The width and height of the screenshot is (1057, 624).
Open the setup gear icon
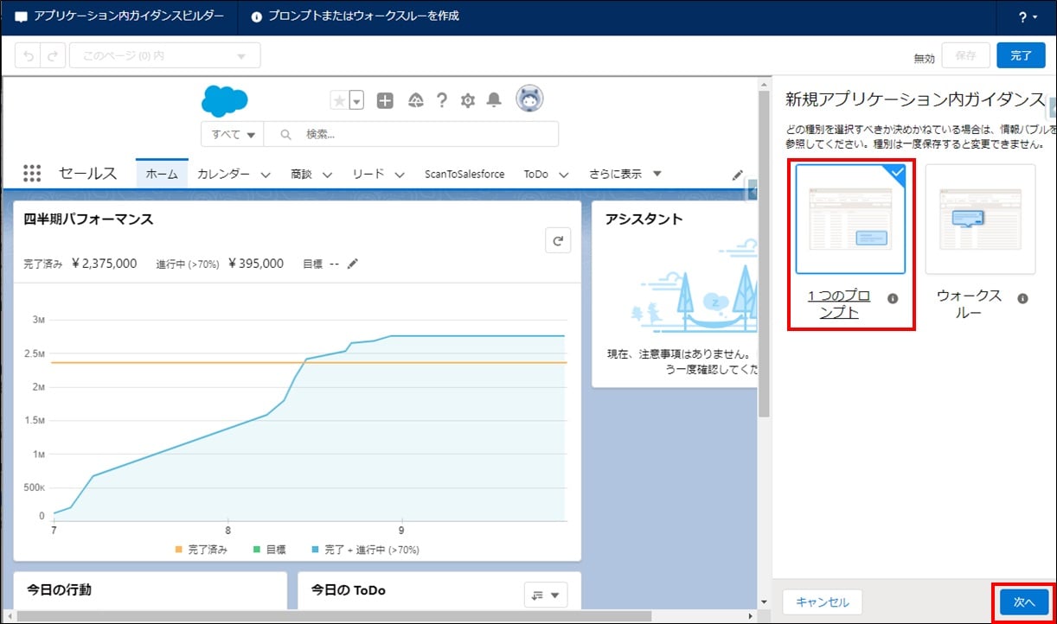click(468, 100)
